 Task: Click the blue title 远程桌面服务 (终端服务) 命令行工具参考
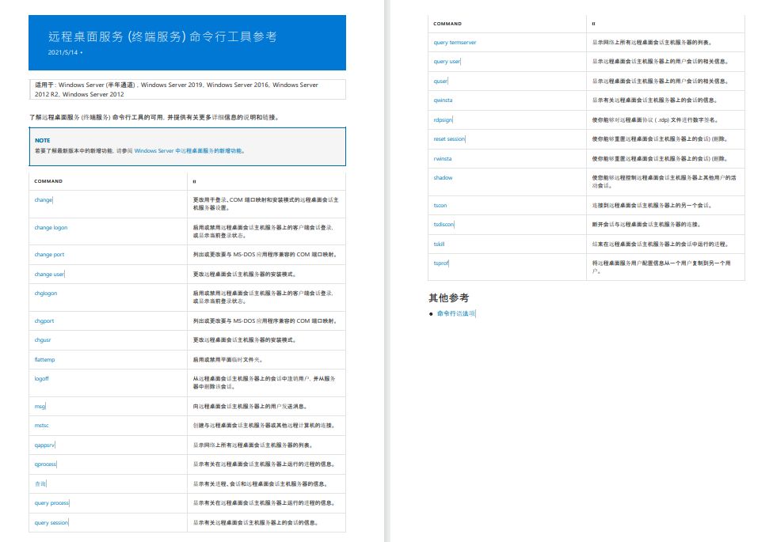coord(162,36)
